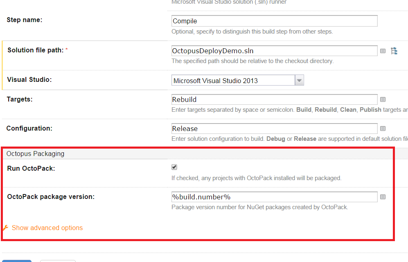Click the parameter icon beside Solution file path
The height and width of the screenshot is (262, 408).
pyautogui.click(x=383, y=51)
